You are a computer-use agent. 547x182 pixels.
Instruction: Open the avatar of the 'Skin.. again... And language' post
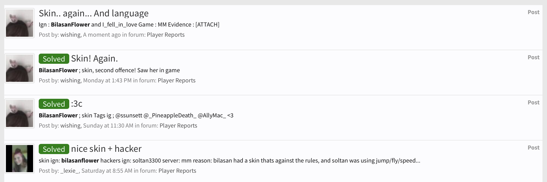point(20,23)
